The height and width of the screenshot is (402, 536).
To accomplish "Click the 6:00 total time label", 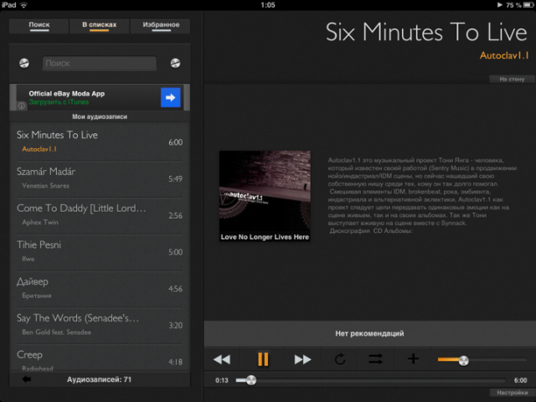I will [x=520, y=380].
